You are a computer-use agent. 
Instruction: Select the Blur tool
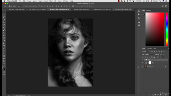(x=4, y=43)
